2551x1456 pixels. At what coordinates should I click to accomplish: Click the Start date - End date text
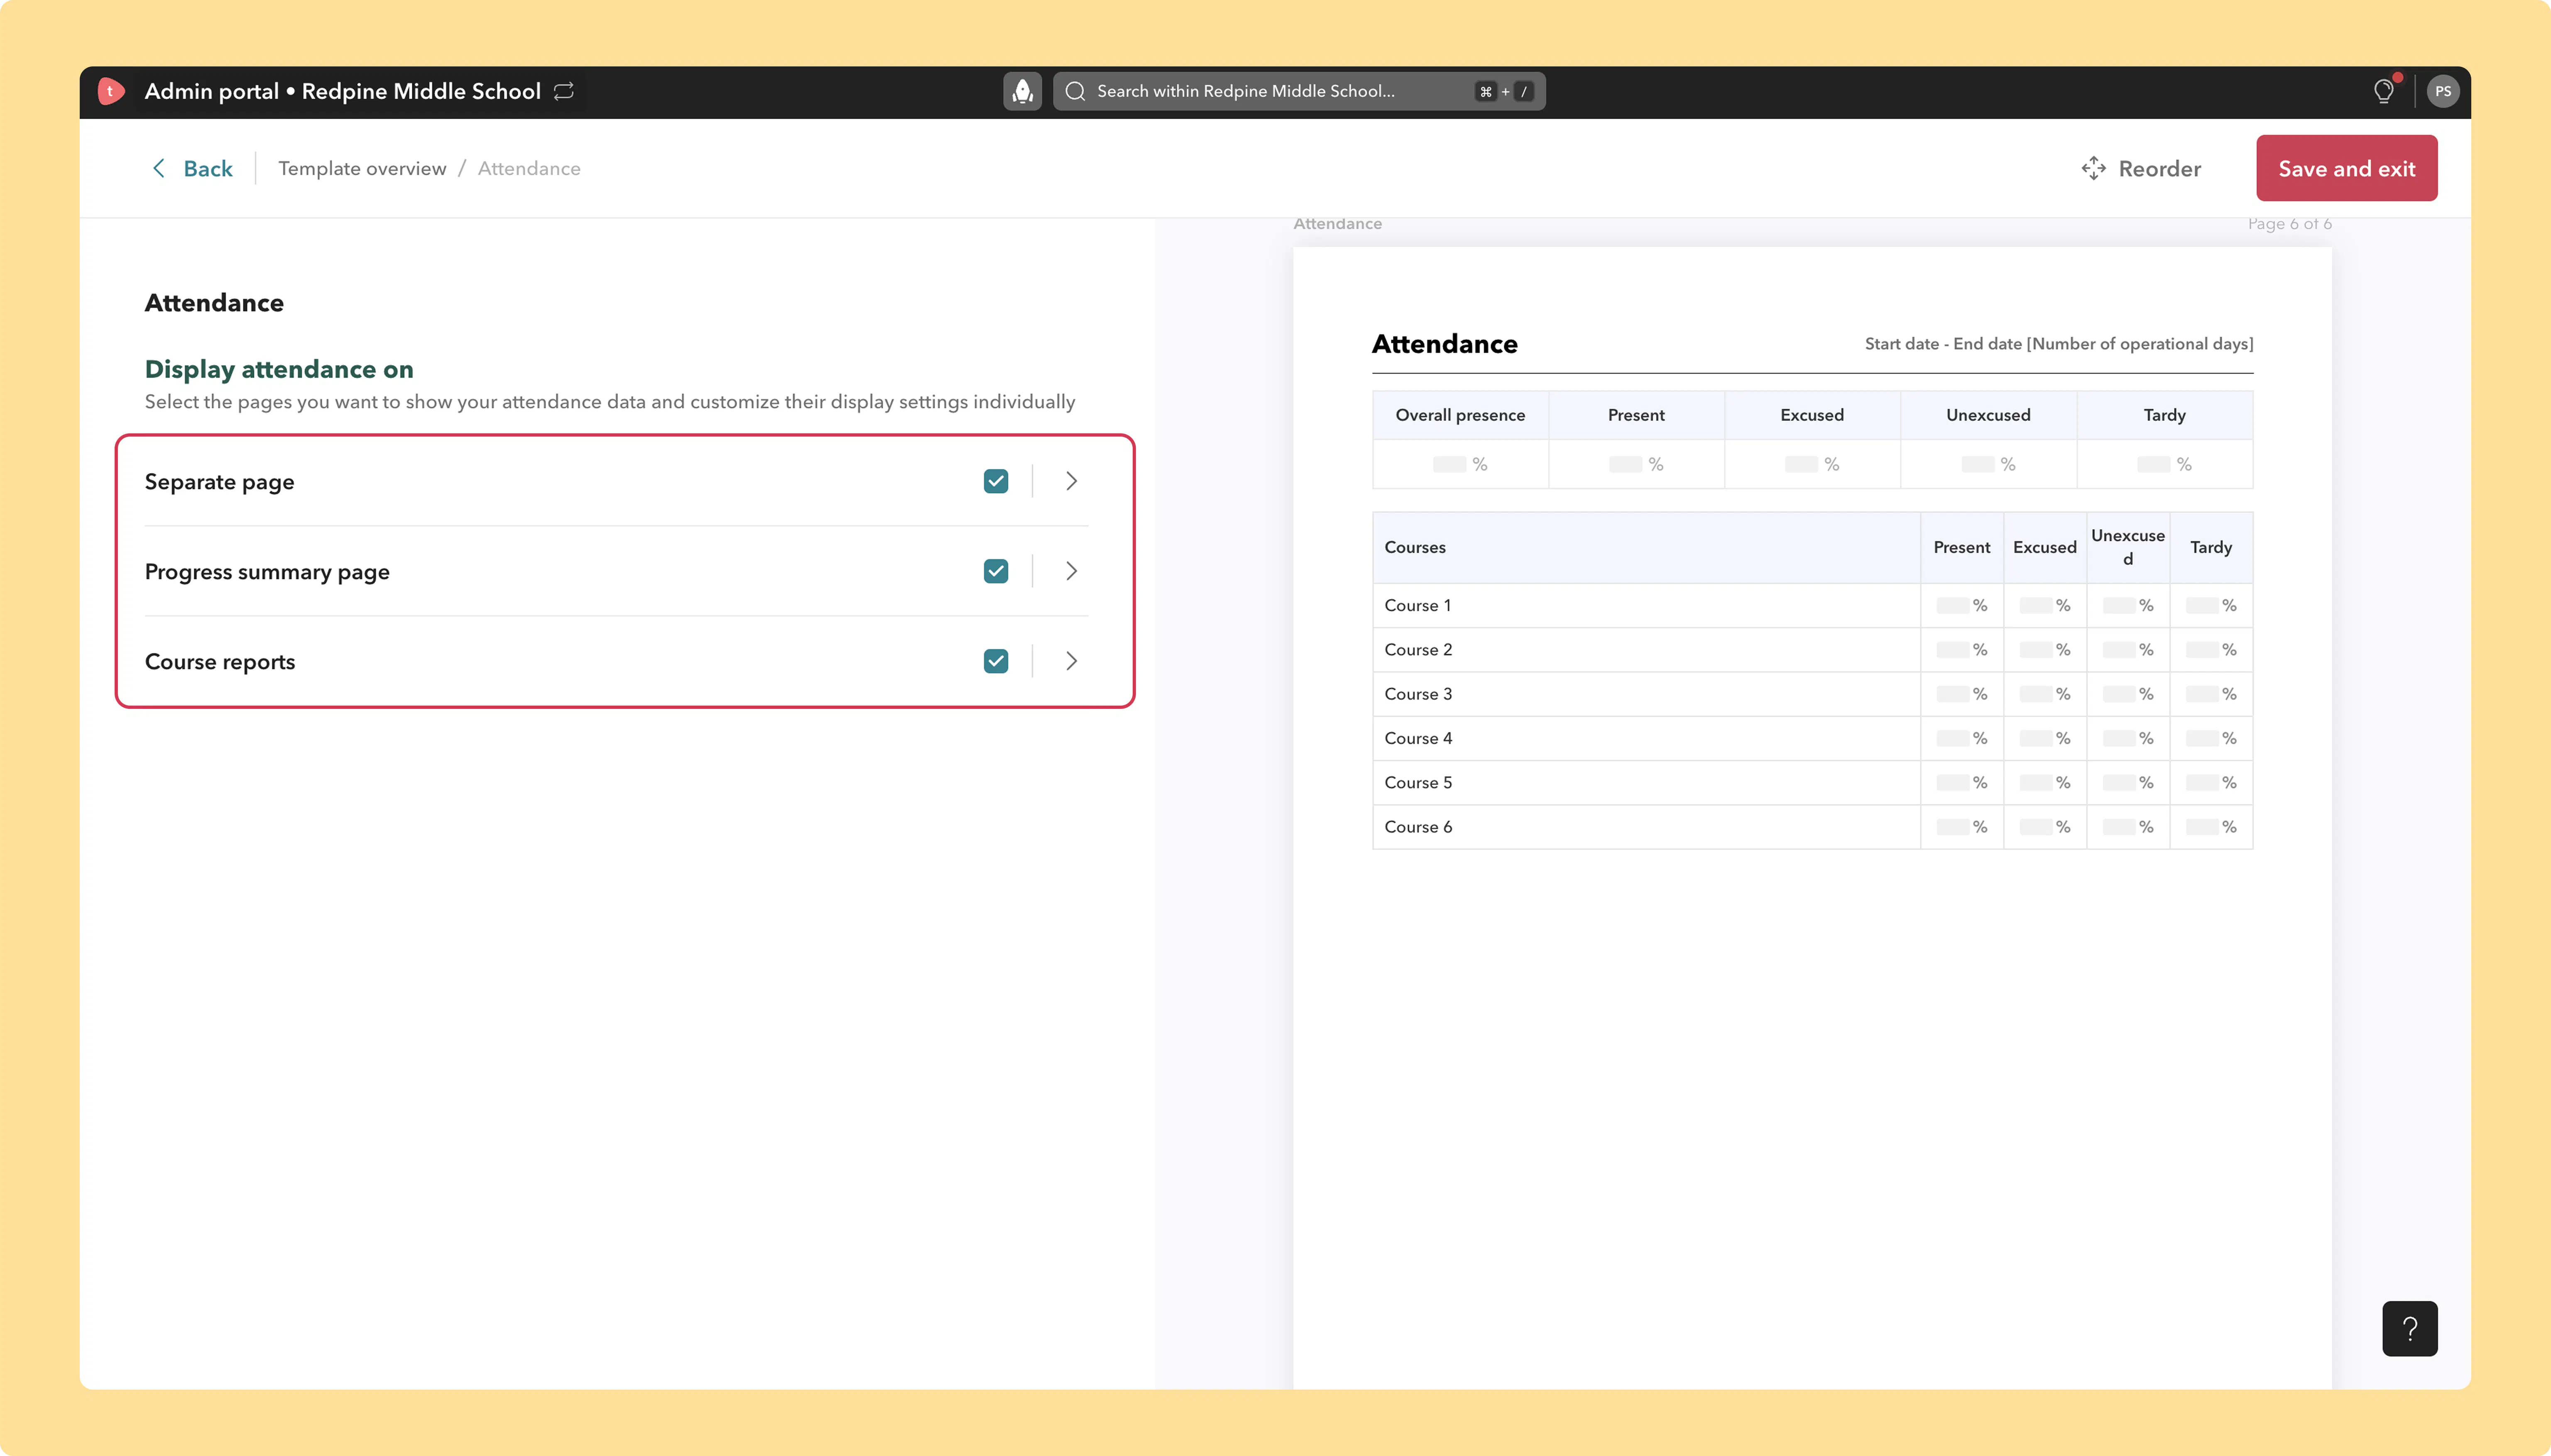[2059, 344]
